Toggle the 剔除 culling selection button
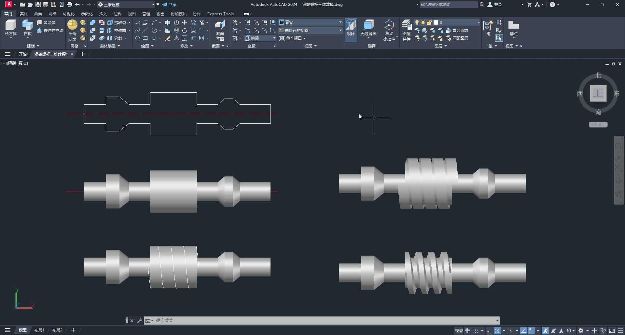The image size is (625, 335). [x=351, y=30]
